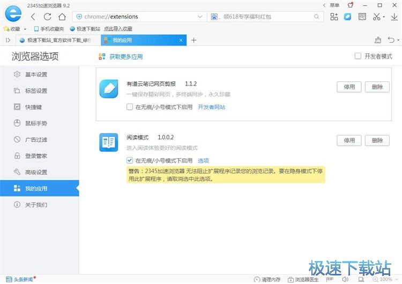Click the chrome://extensions address field

[x=140, y=17]
